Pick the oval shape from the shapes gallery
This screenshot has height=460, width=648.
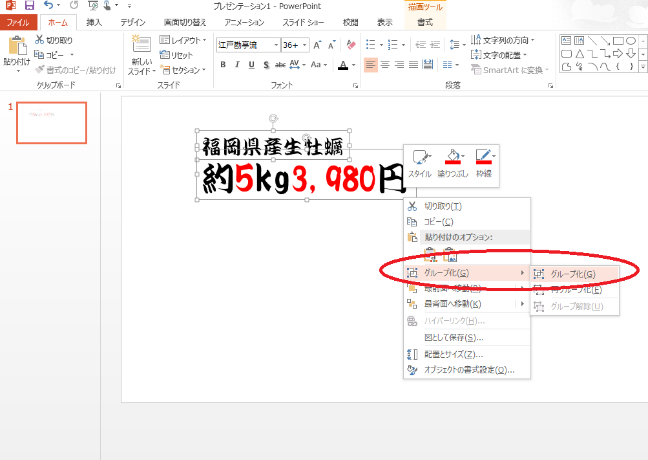point(631,41)
